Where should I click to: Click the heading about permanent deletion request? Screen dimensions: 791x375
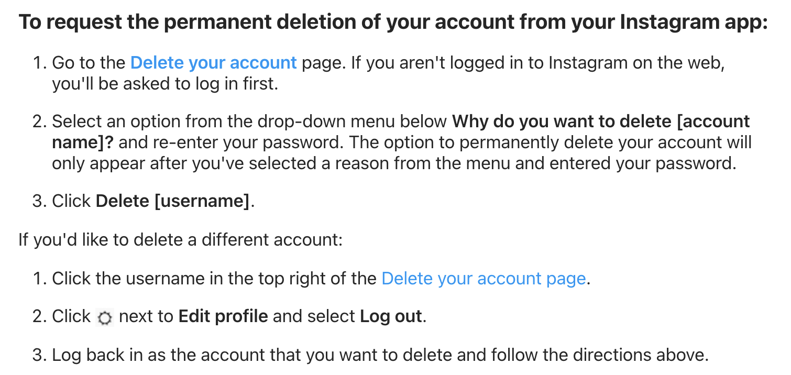pos(393,23)
